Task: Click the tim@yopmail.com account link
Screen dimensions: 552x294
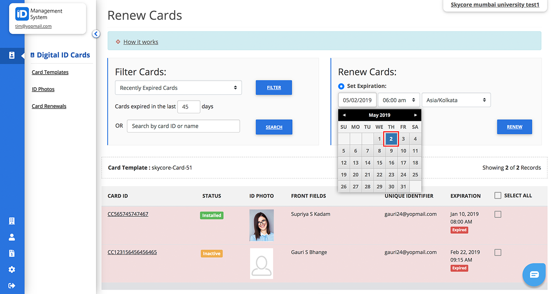Action: pyautogui.click(x=33, y=26)
